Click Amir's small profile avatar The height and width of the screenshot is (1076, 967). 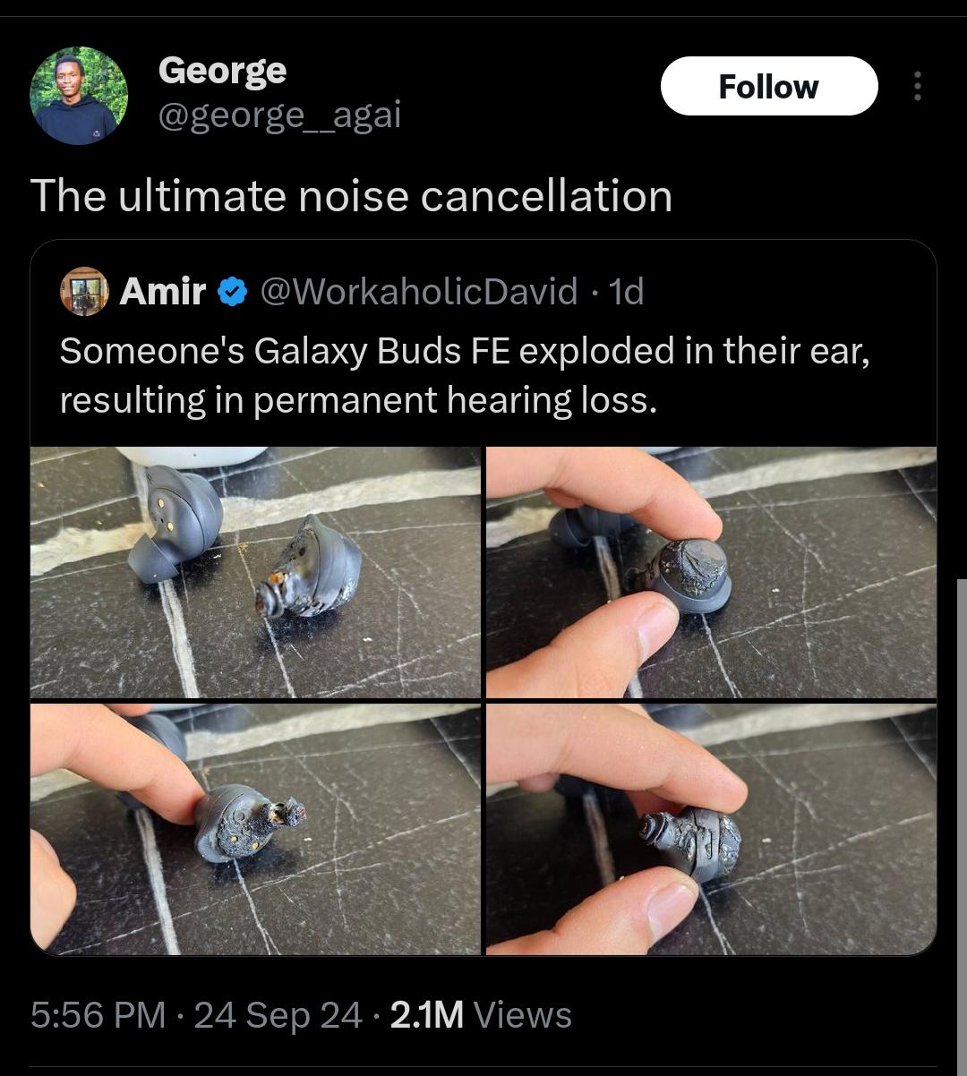83,291
